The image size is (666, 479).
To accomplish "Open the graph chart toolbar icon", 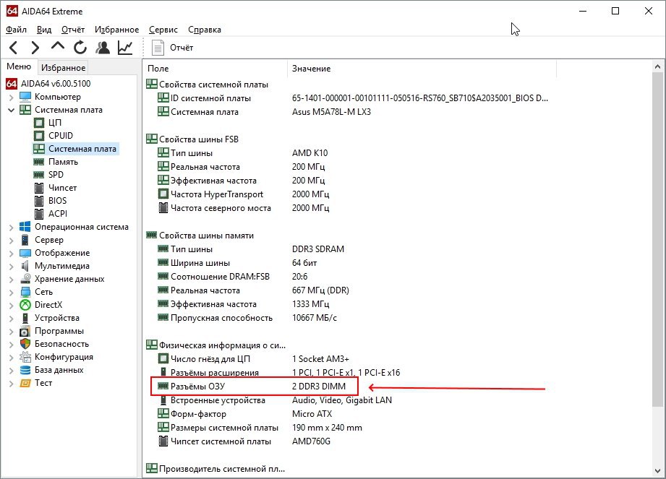I will (x=125, y=48).
